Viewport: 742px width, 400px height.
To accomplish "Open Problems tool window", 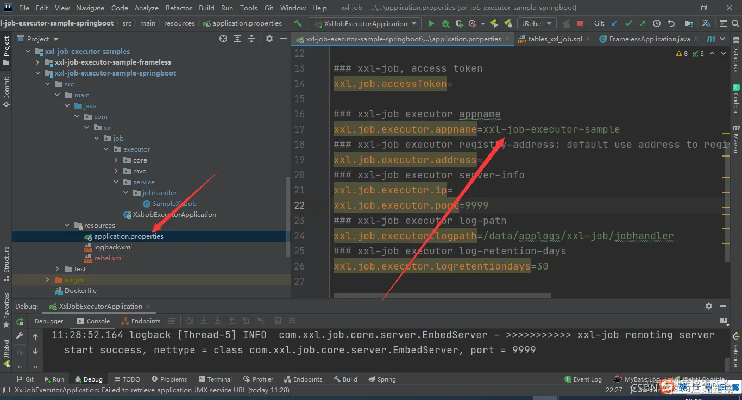I will point(169,379).
